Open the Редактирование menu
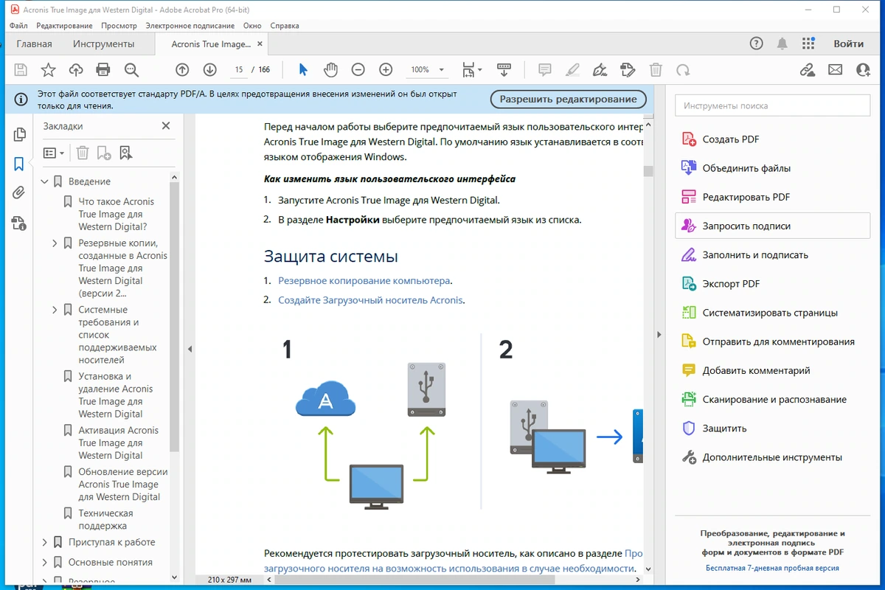 point(64,25)
